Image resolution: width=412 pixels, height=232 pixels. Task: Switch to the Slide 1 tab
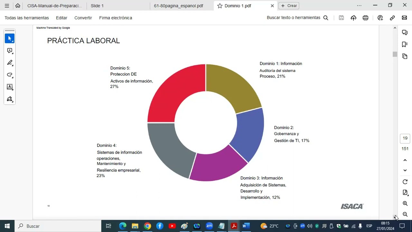click(97, 6)
